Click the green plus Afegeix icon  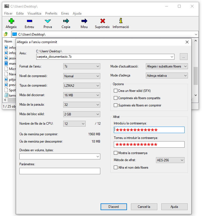point(11,21)
